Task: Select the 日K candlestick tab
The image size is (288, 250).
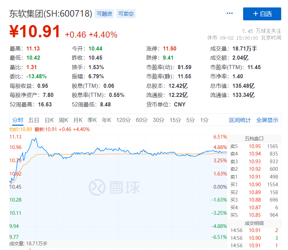Action: [49, 120]
